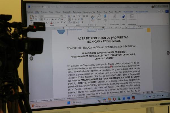Open the line spacing dropdown
The height and width of the screenshot is (113, 170).
tap(82, 19)
